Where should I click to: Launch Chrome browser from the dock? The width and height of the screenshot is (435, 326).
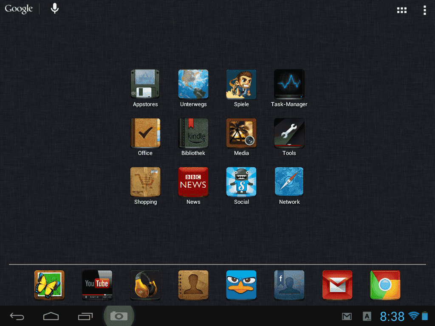coord(385,285)
